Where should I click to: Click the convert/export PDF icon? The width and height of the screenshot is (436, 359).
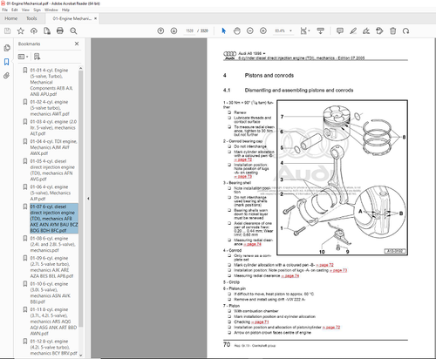(47, 30)
